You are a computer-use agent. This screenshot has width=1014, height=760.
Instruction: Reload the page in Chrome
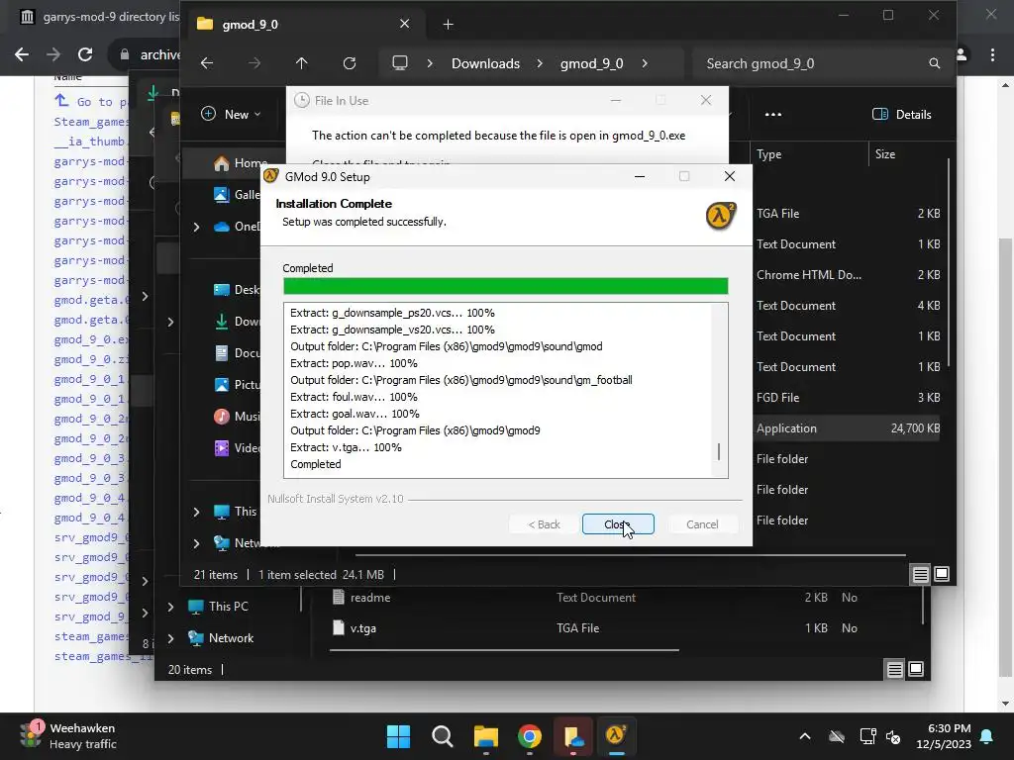[x=85, y=54]
